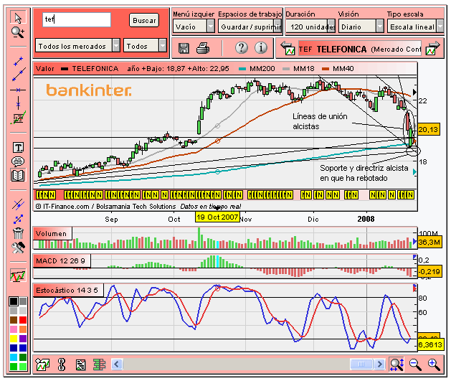
Task: Go to previous security with left arrow icon
Action: click(288, 48)
